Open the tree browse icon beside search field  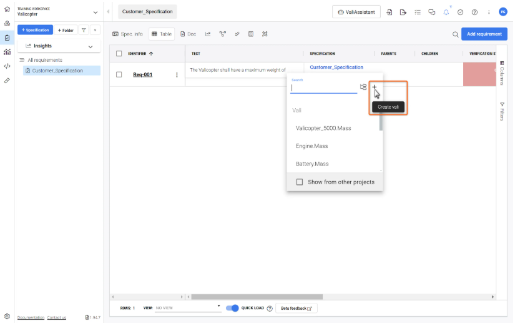363,87
